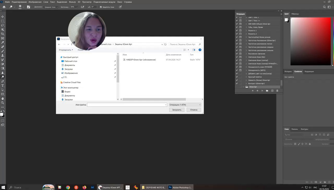Image resolution: width=334 pixels, height=190 pixels.
Task: Select the Crop tool
Action: (x=3, y=34)
